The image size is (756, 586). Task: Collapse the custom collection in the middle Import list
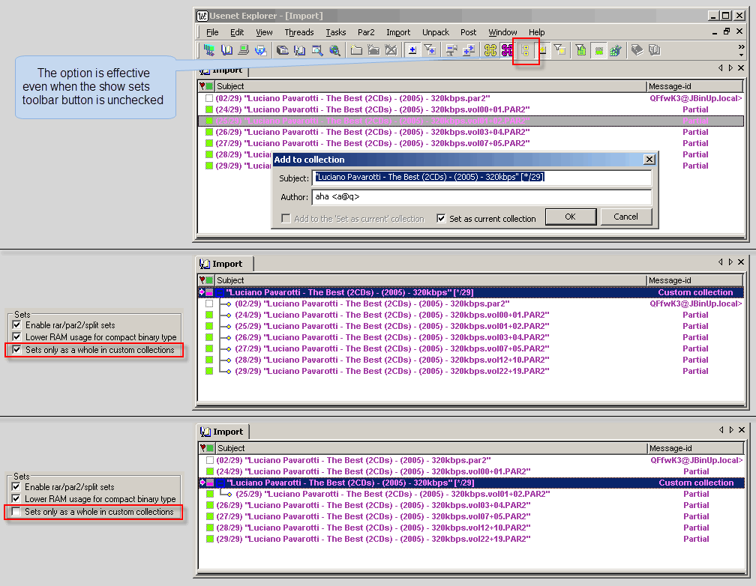pos(202,292)
